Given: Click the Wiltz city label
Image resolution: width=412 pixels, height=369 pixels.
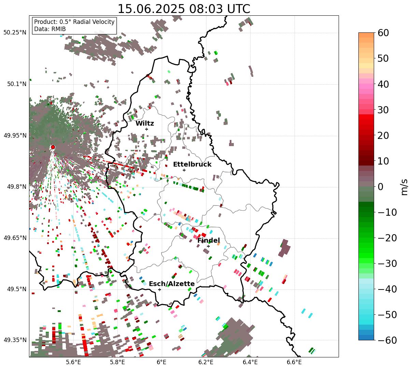Looking at the screenshot, I should (x=145, y=124).
